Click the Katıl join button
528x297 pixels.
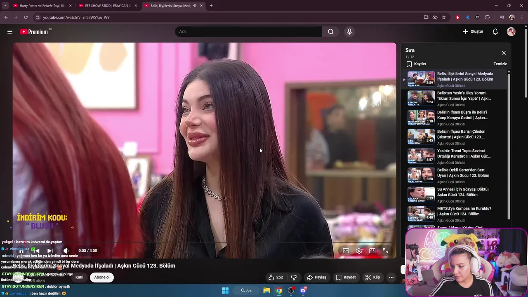click(x=79, y=277)
